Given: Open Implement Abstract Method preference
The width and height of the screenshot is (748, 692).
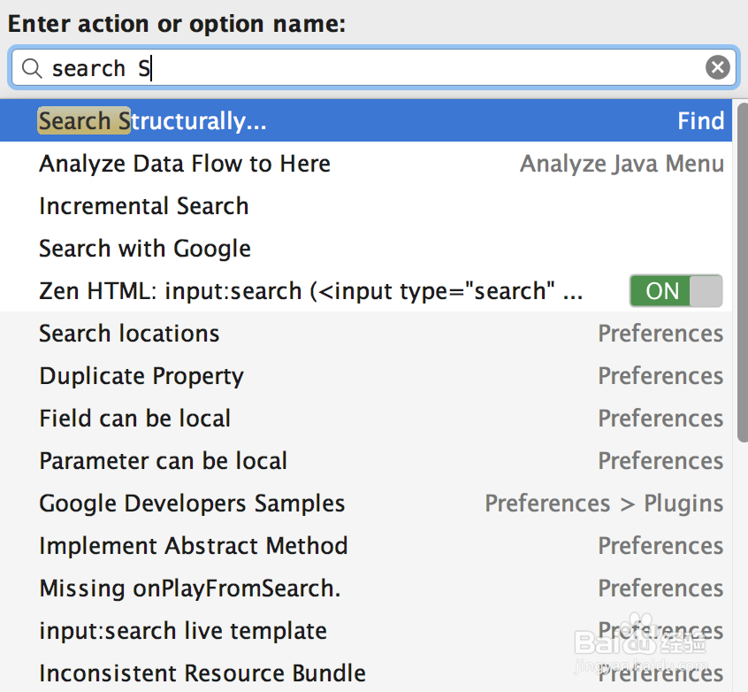Looking at the screenshot, I should coord(193,546).
